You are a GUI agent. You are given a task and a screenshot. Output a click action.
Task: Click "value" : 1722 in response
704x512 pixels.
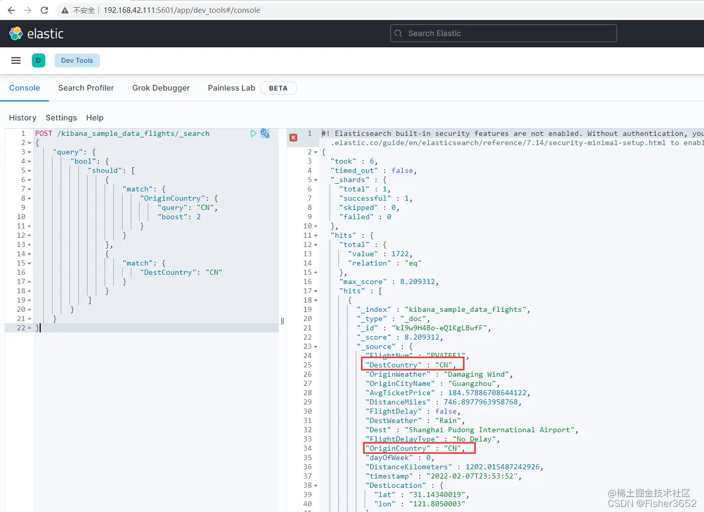pyautogui.click(x=380, y=254)
